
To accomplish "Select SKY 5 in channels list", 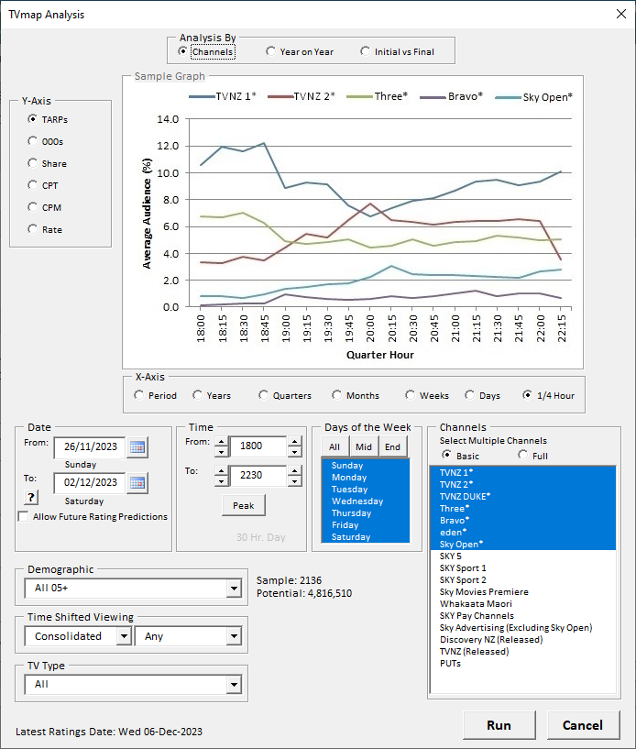I will click(523, 556).
